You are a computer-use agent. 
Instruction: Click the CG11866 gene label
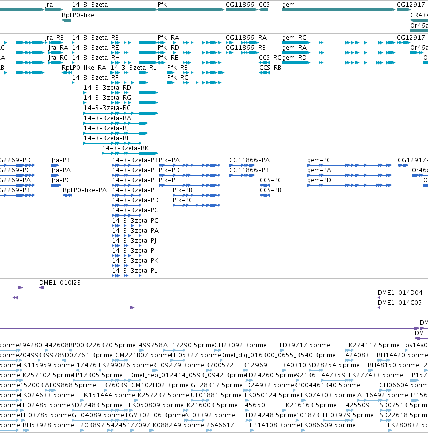(x=240, y=5)
